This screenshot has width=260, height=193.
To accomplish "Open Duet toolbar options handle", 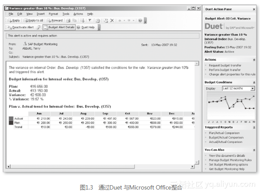I will click(99, 27).
